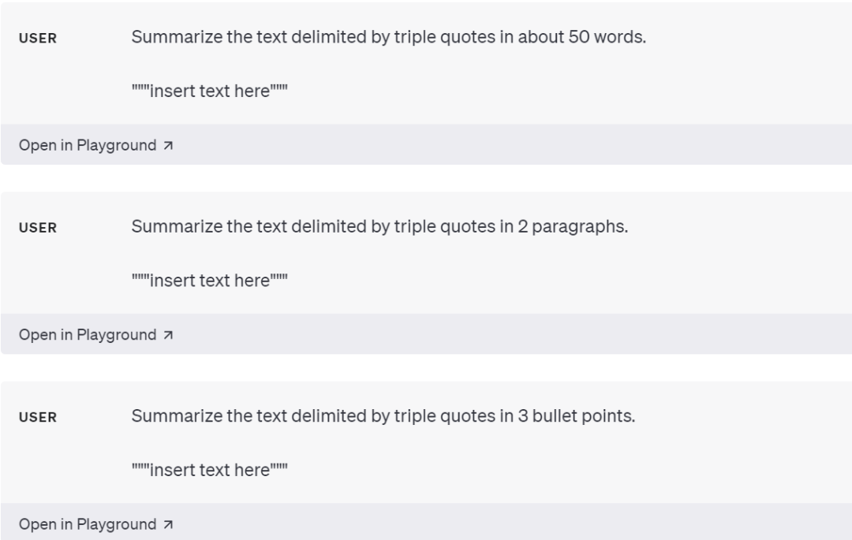Click the insert text here placeholder in the 50 words block
Viewport: 852px width, 540px height.
[210, 91]
